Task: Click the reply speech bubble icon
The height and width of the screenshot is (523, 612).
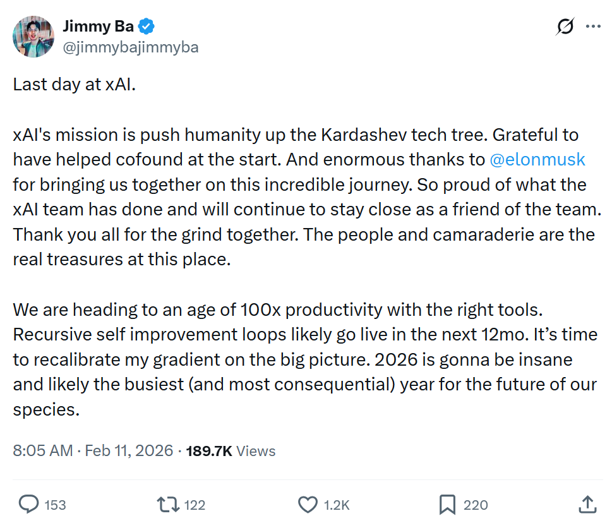Action: (29, 505)
